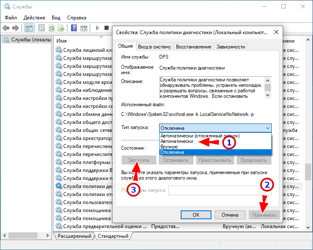Viewport: 313px width, 250px height.
Task: Click gear icon of Служба предварительной оценки row
Action: pyautogui.click(x=59, y=226)
